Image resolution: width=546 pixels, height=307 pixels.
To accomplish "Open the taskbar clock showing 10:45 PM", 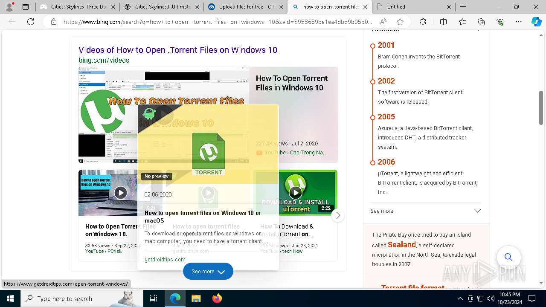I will click(x=510, y=298).
